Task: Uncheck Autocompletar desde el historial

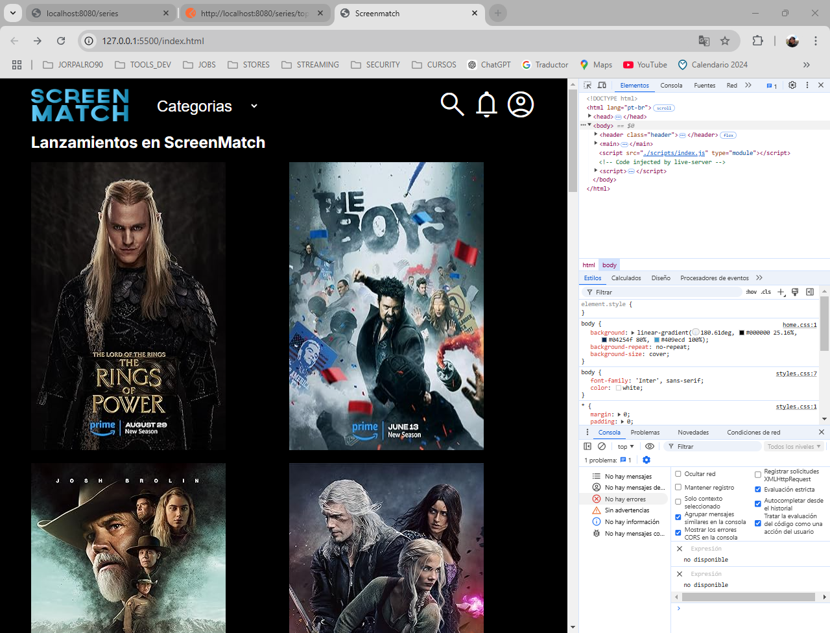Action: [x=758, y=504]
